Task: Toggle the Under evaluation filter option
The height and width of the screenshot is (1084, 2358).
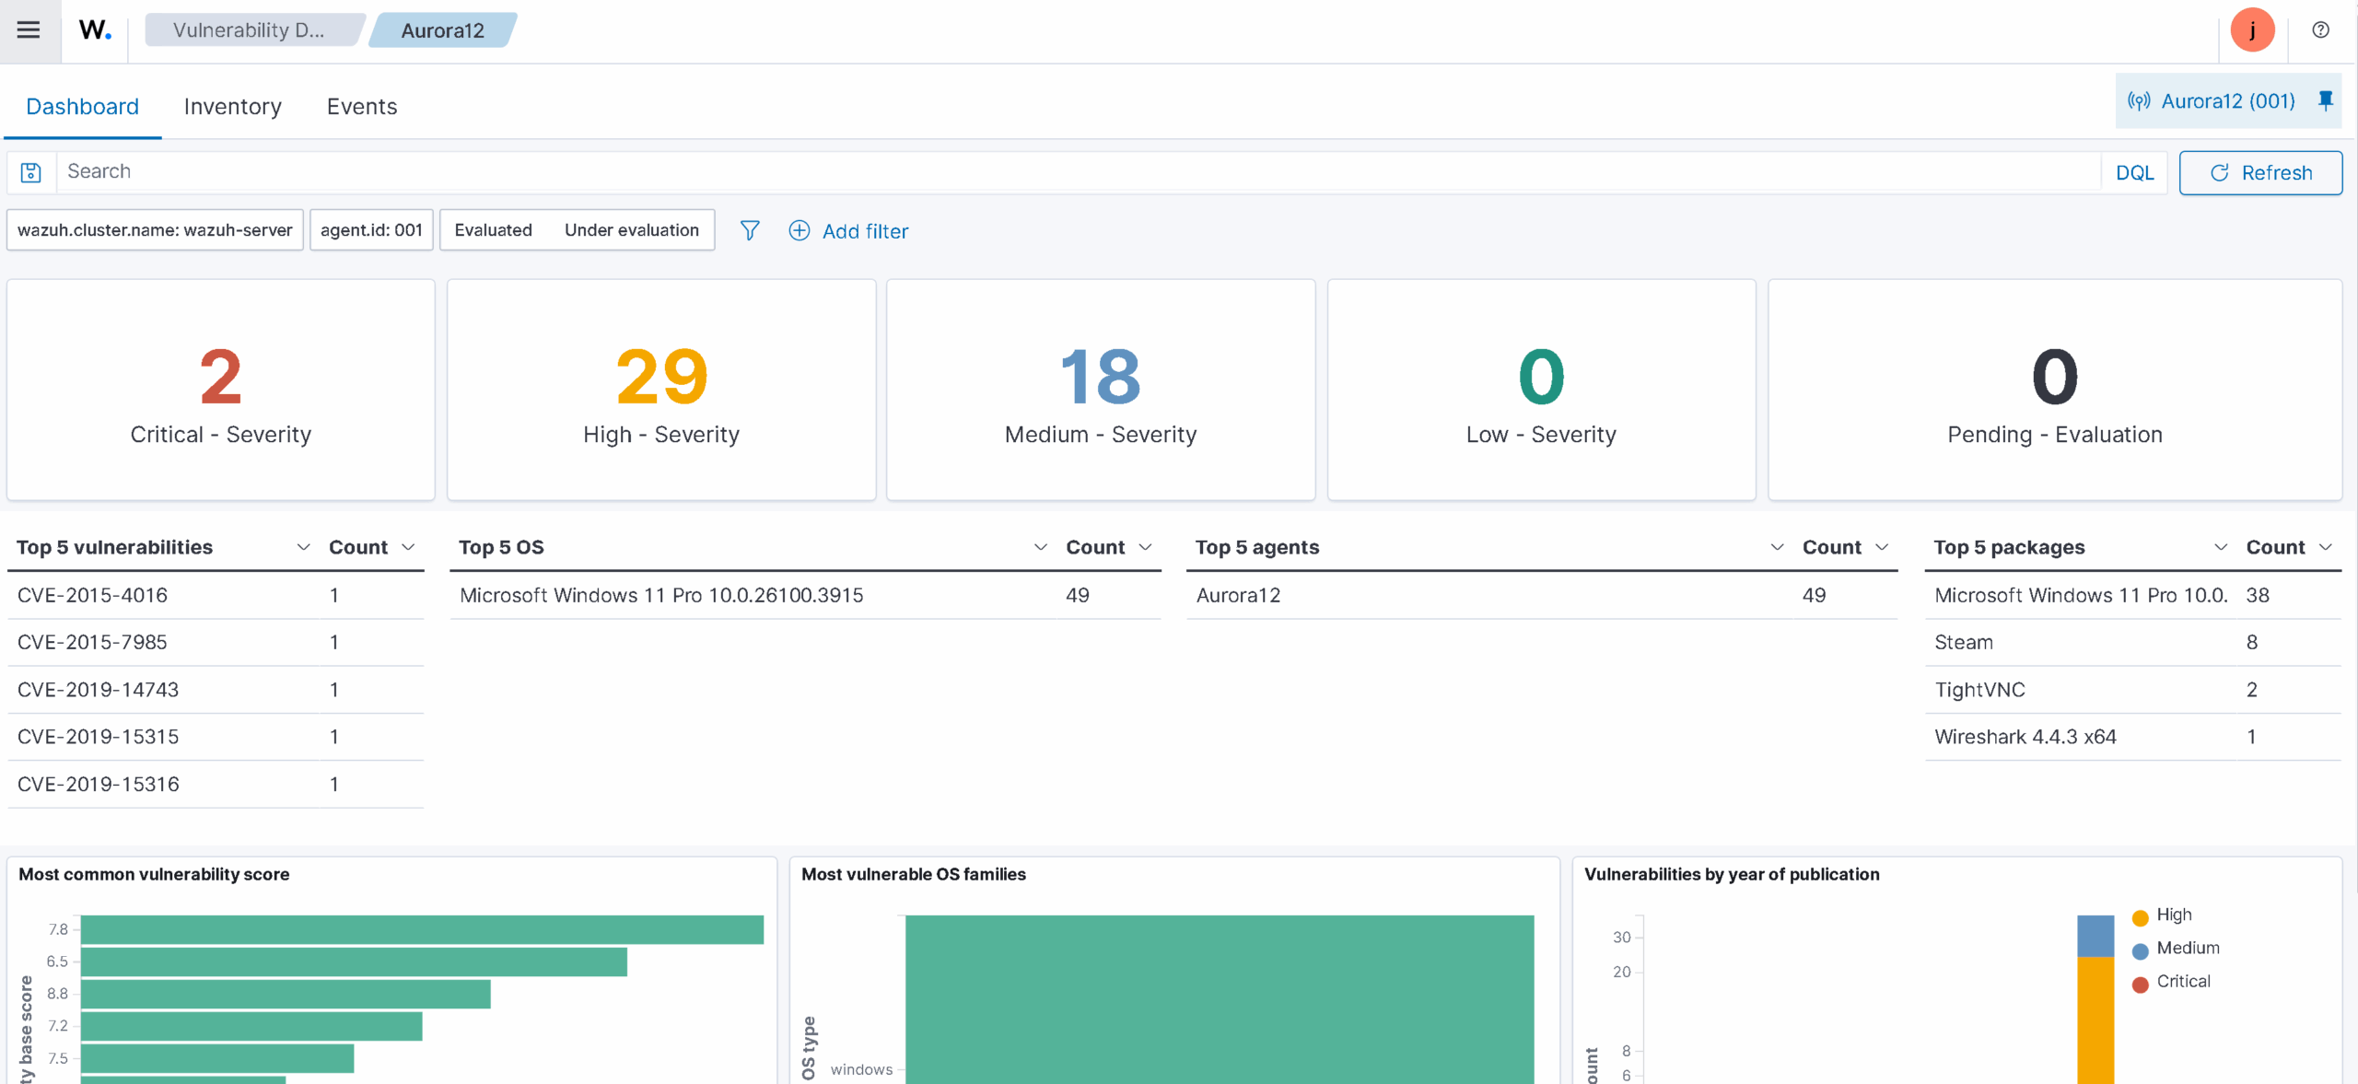Action: coord(631,230)
